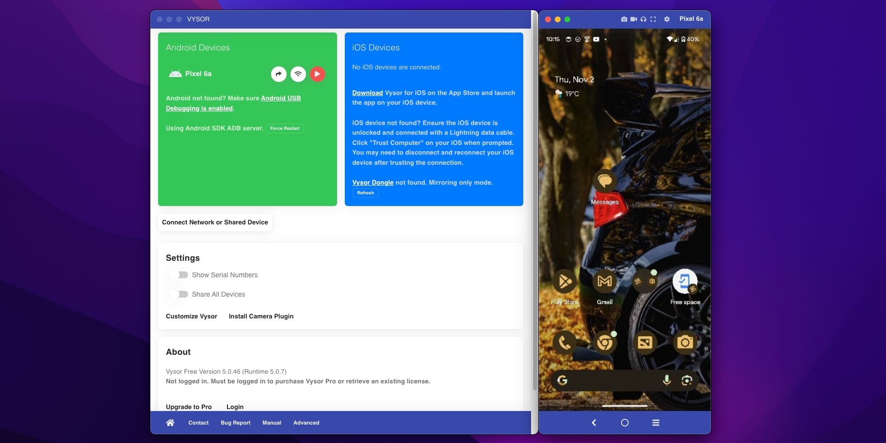886x443 pixels.
Task: Open the Advanced menu item
Action: 306,422
